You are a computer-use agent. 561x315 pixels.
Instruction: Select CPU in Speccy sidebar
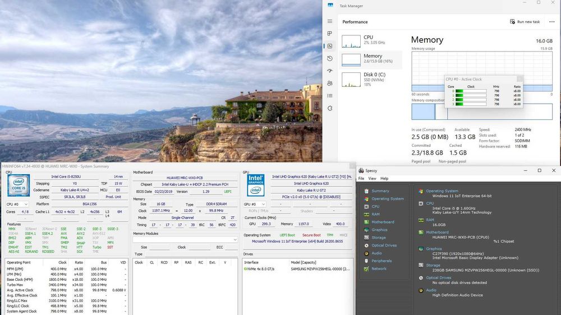tap(375, 207)
